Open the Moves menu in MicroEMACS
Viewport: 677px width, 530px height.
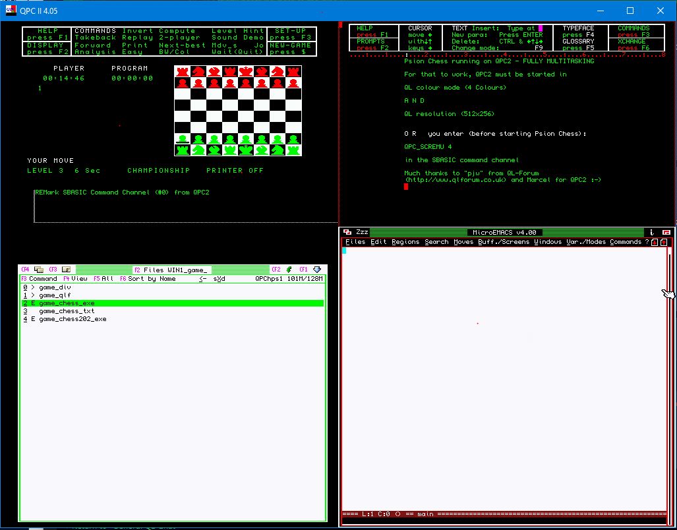[463, 242]
